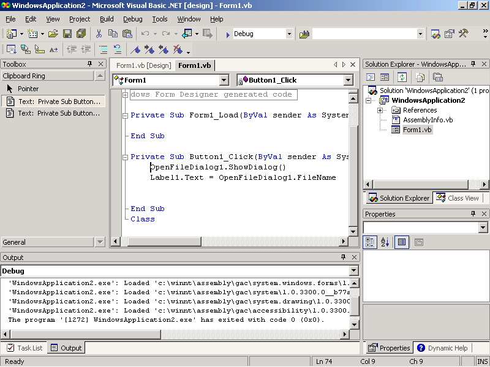Screen dimensions: 490x367
Task: Toggle the Properties list view button
Action: coord(402,242)
